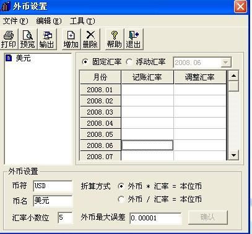Open the 2008.06 date dropdown

(226, 63)
